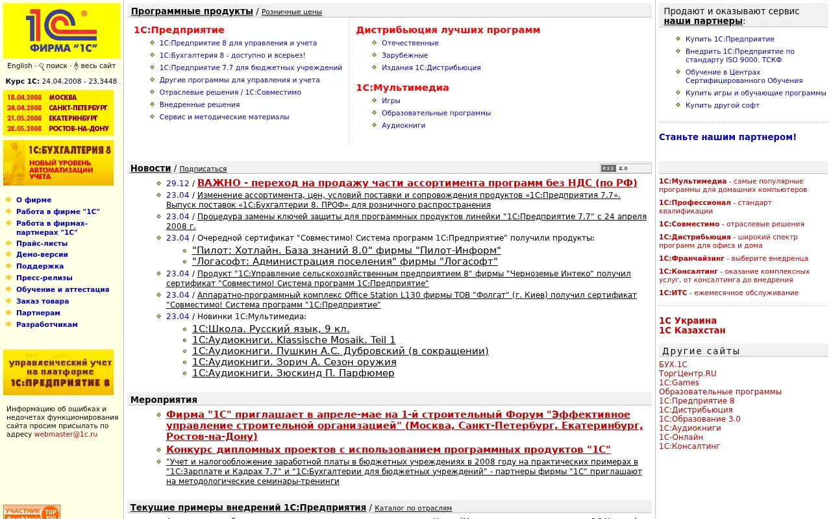Click the seminar dates banner with Москва

tap(58, 113)
